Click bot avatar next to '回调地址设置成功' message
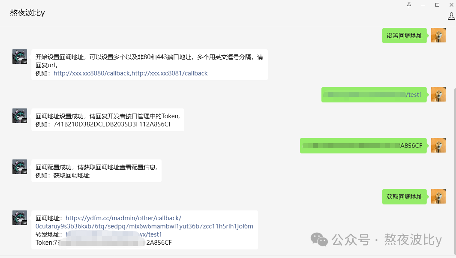Image resolution: width=456 pixels, height=258 pixels. coord(20,116)
